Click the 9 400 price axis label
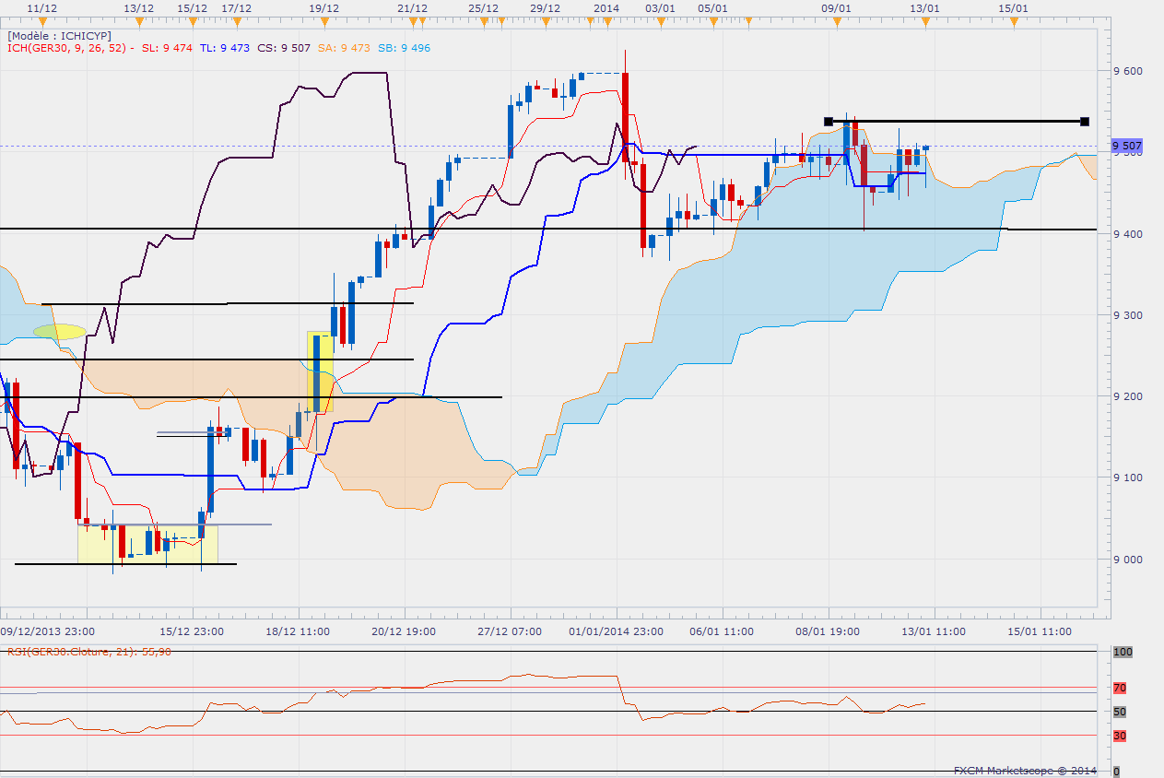The height and width of the screenshot is (778, 1164). point(1128,234)
